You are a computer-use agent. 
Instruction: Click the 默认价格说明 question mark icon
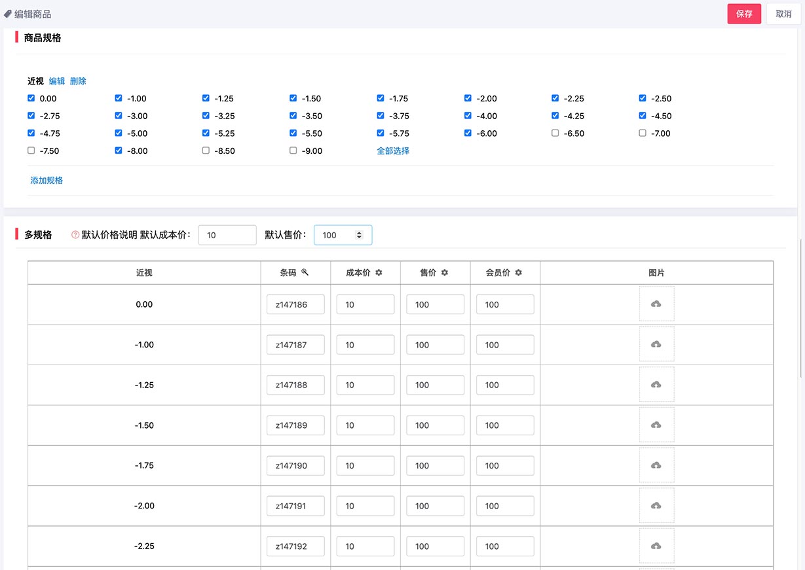pos(75,235)
